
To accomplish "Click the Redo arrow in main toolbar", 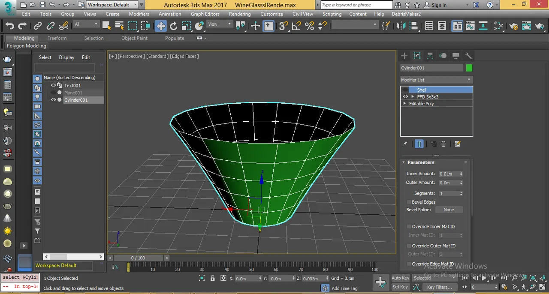I will (x=22, y=26).
